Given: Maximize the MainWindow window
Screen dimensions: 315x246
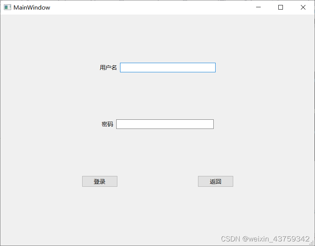Looking at the screenshot, I should [x=281, y=7].
